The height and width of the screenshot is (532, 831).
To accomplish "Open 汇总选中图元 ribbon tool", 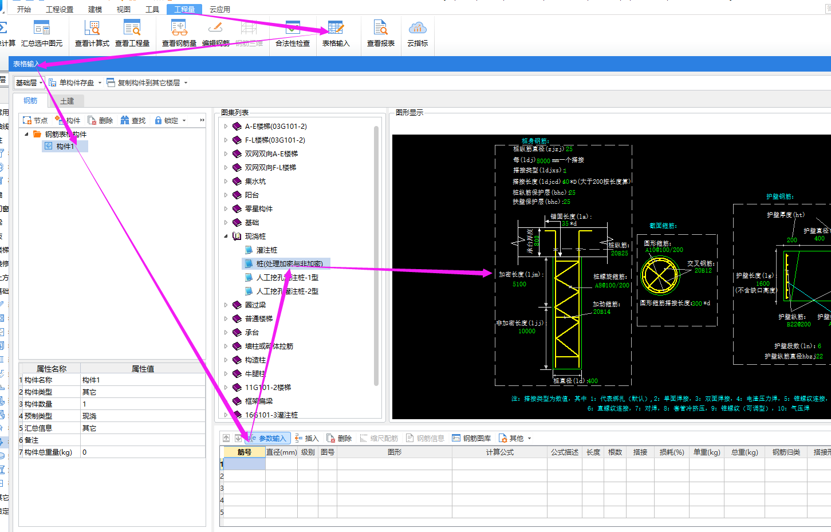I will tap(42, 34).
